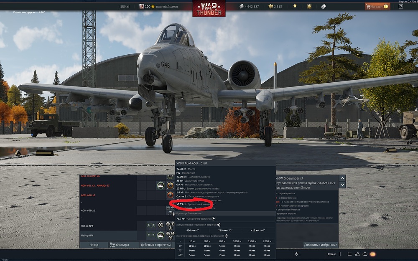Open the War Thunder logo main menu
This screenshot has height=261, width=418.
[x=209, y=9]
